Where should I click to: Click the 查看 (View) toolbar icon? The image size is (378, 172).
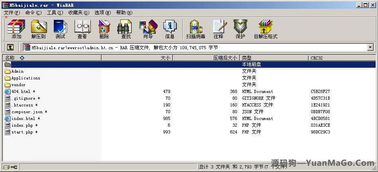[82, 27]
